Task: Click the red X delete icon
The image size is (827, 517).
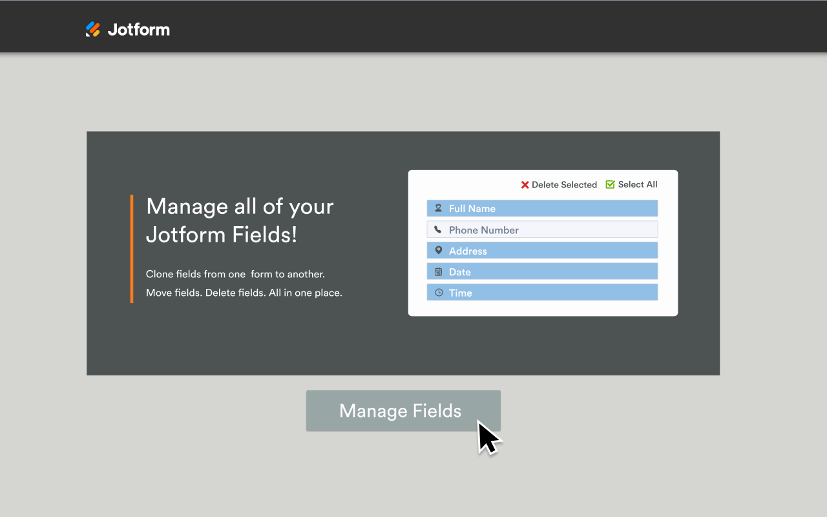Action: 524,184
